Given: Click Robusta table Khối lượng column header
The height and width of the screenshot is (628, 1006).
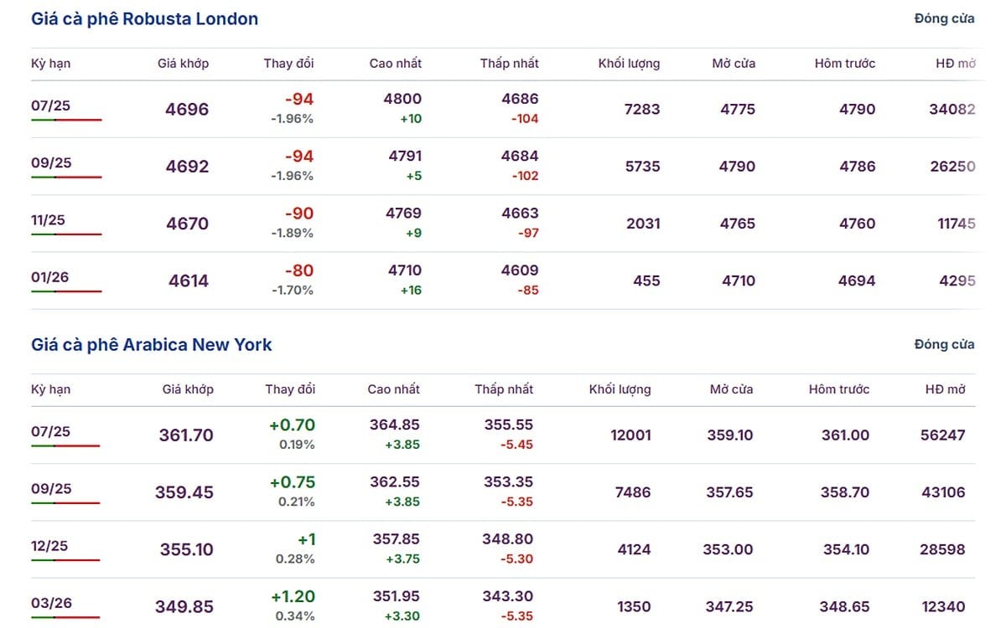Looking at the screenshot, I should tap(629, 64).
